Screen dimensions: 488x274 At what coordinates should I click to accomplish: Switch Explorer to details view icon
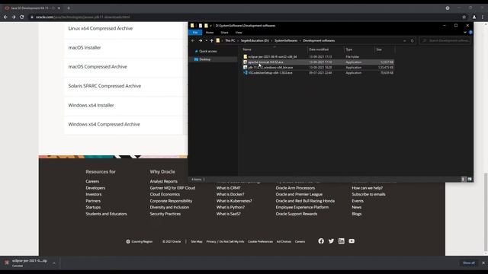coord(463,180)
